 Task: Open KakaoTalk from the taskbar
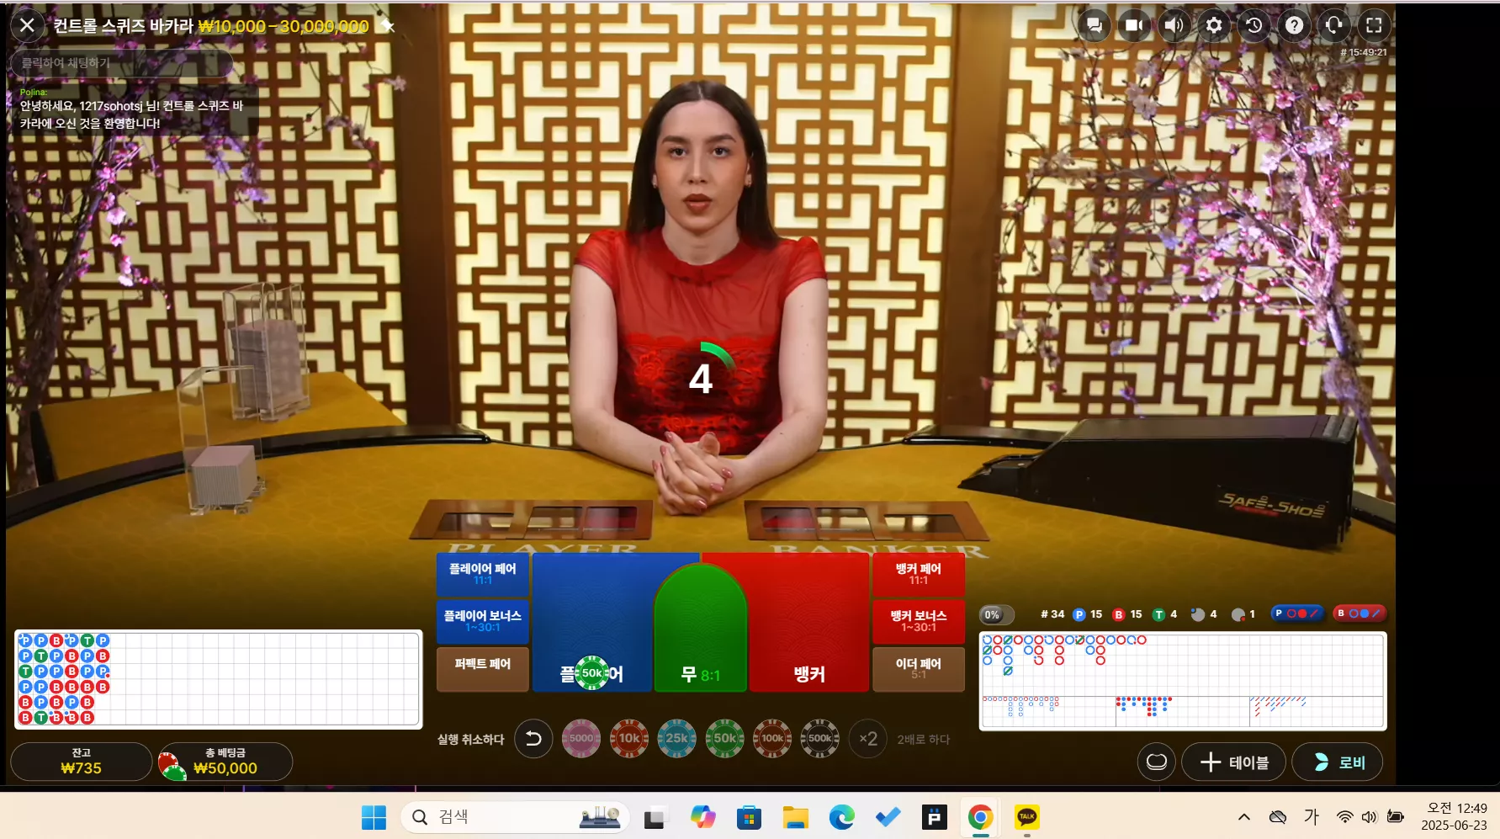point(1026,817)
